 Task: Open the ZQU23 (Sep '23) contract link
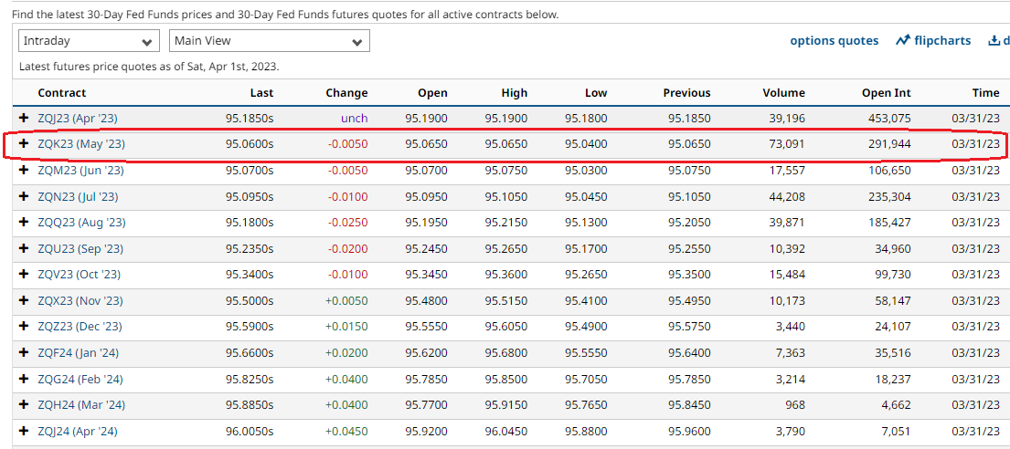[80, 248]
